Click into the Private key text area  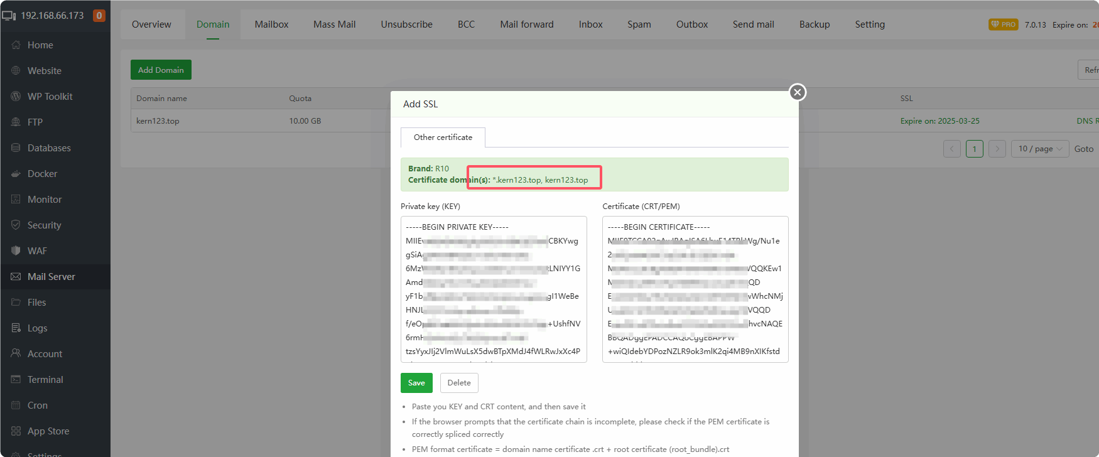494,289
